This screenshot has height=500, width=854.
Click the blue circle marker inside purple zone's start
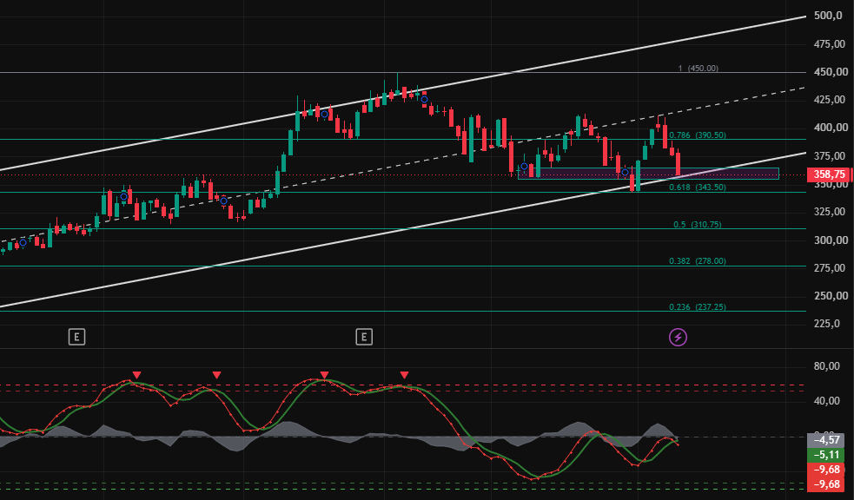524,167
